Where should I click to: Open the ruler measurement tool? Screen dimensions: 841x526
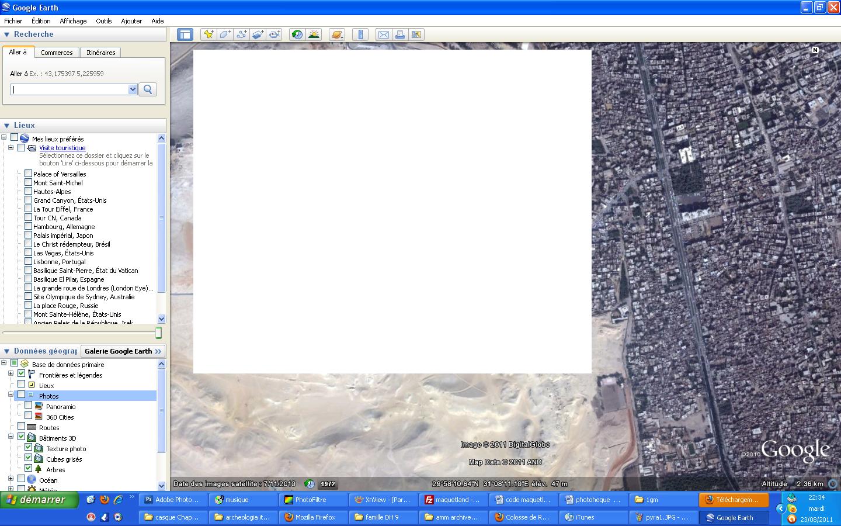click(360, 34)
